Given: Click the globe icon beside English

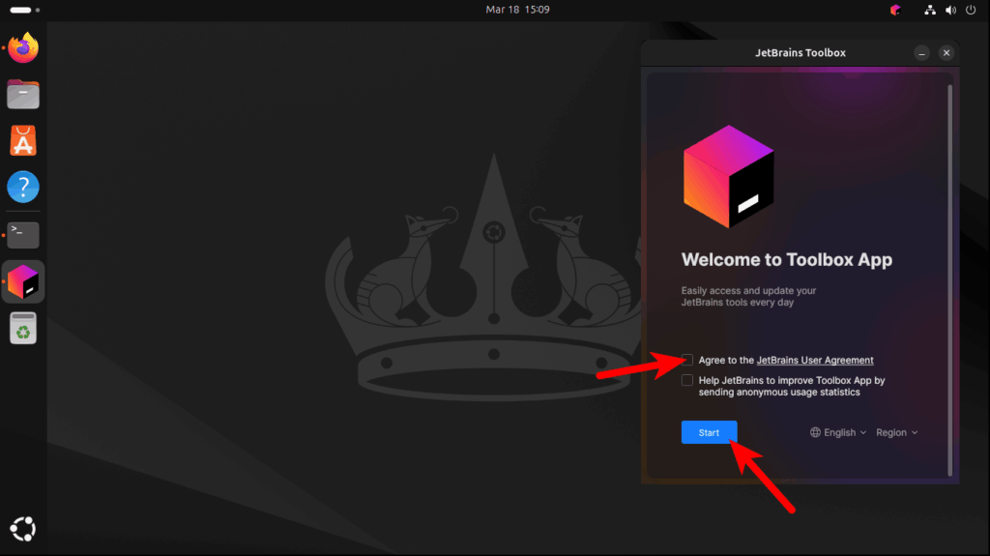Looking at the screenshot, I should tap(815, 432).
